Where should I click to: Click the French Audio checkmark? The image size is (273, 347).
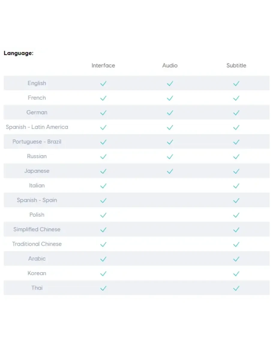pos(170,98)
